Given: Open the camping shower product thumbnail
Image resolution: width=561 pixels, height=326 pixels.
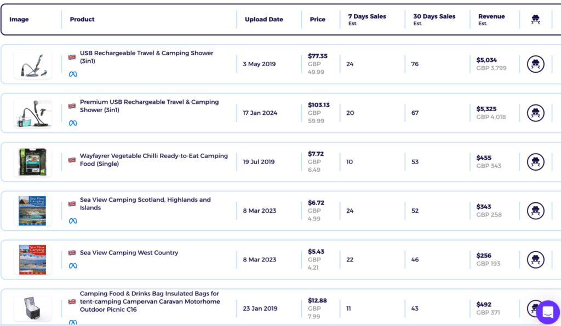Looking at the screenshot, I should point(32,63).
